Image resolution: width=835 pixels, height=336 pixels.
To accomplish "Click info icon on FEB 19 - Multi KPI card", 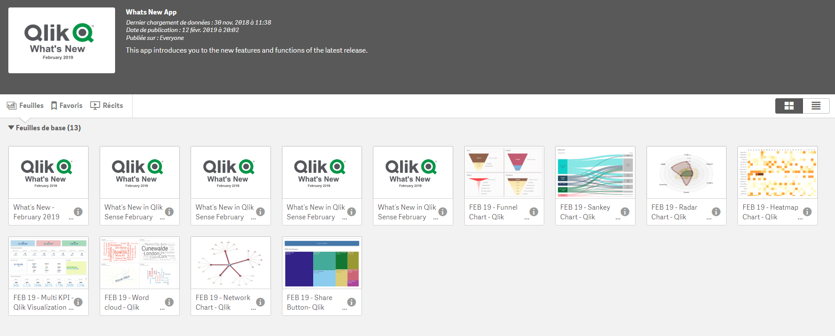I will [x=78, y=302].
